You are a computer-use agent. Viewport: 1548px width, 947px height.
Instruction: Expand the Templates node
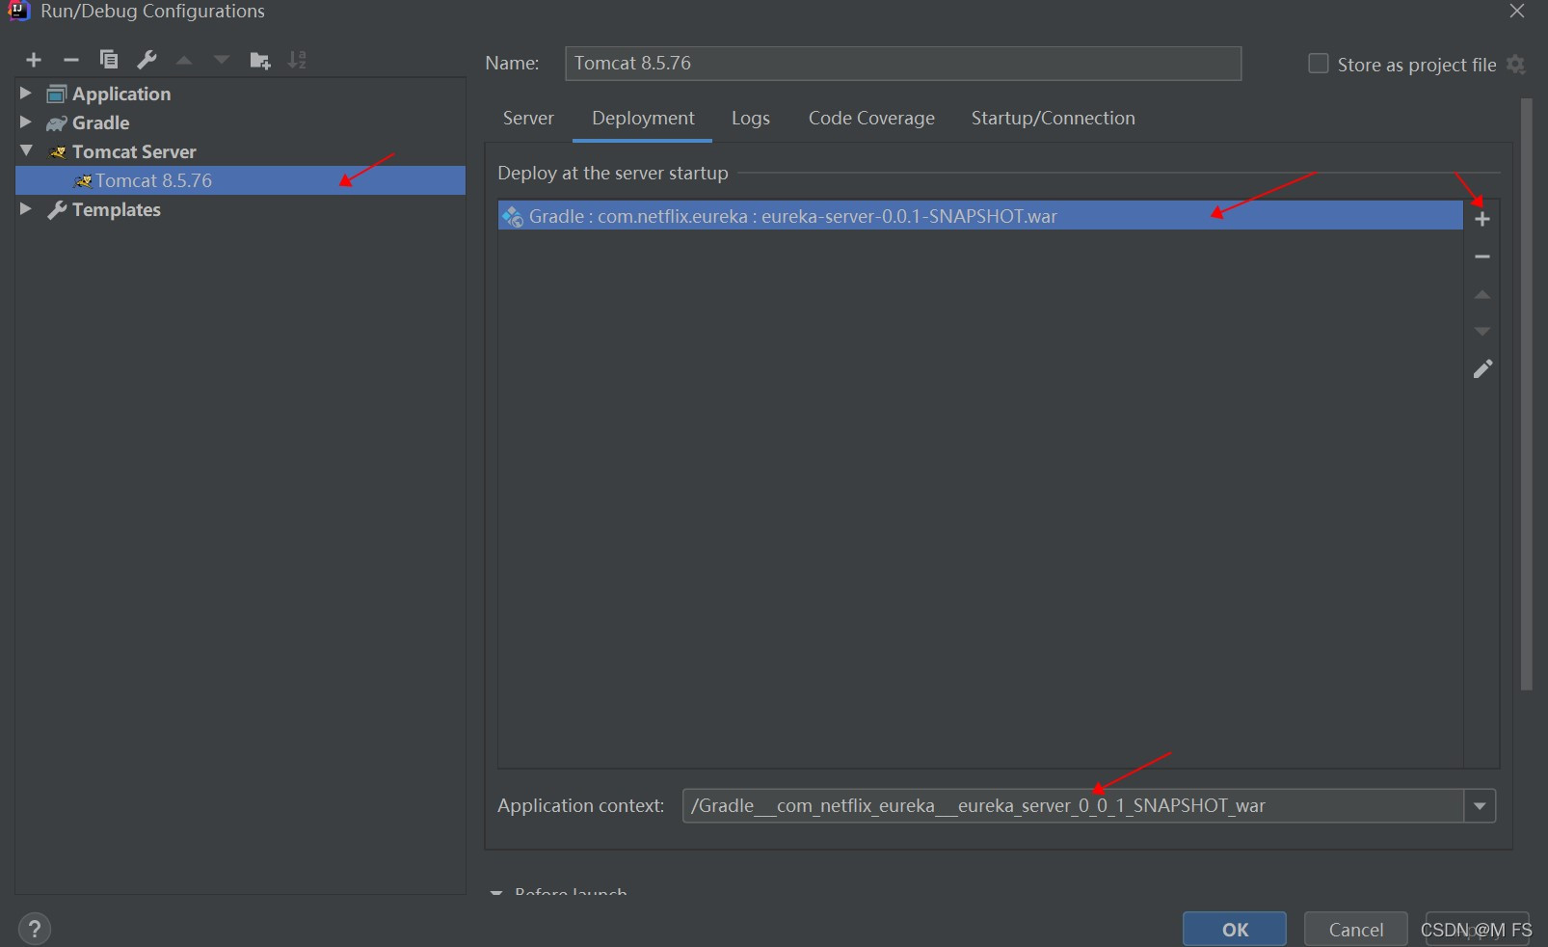pos(26,208)
